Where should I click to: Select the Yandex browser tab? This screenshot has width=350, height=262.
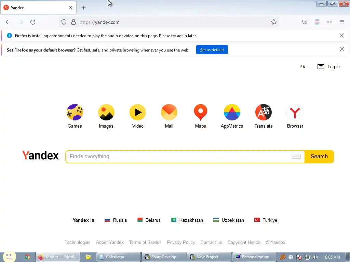(38, 8)
